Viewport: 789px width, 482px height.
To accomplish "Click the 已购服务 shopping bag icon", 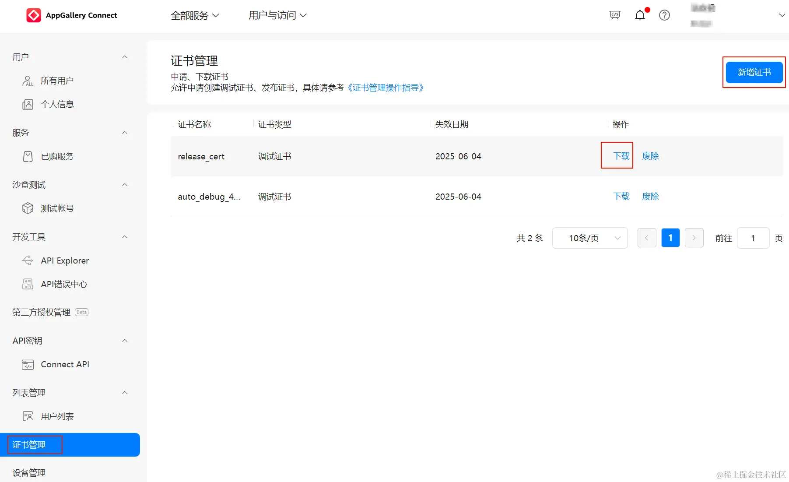I will pos(28,156).
